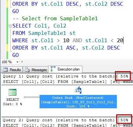Click the Index Seek operator icon
The image size is (133, 127).
(78, 90)
